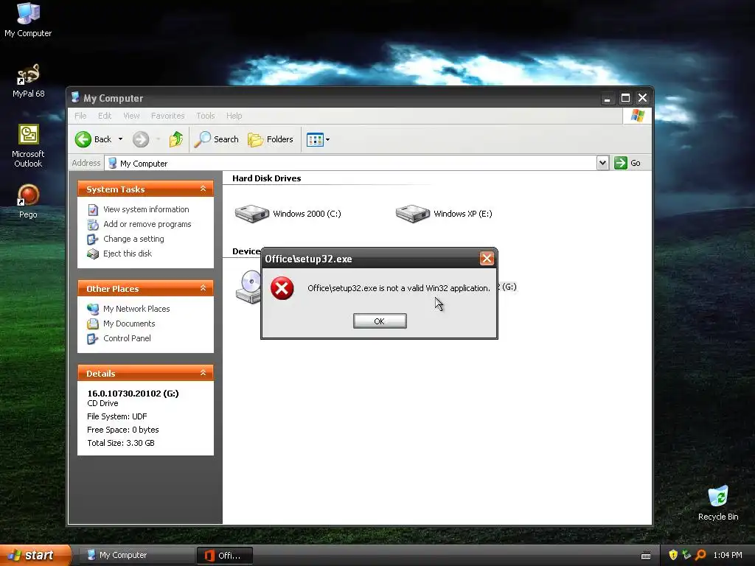Click Add or remove programs link

point(147,224)
